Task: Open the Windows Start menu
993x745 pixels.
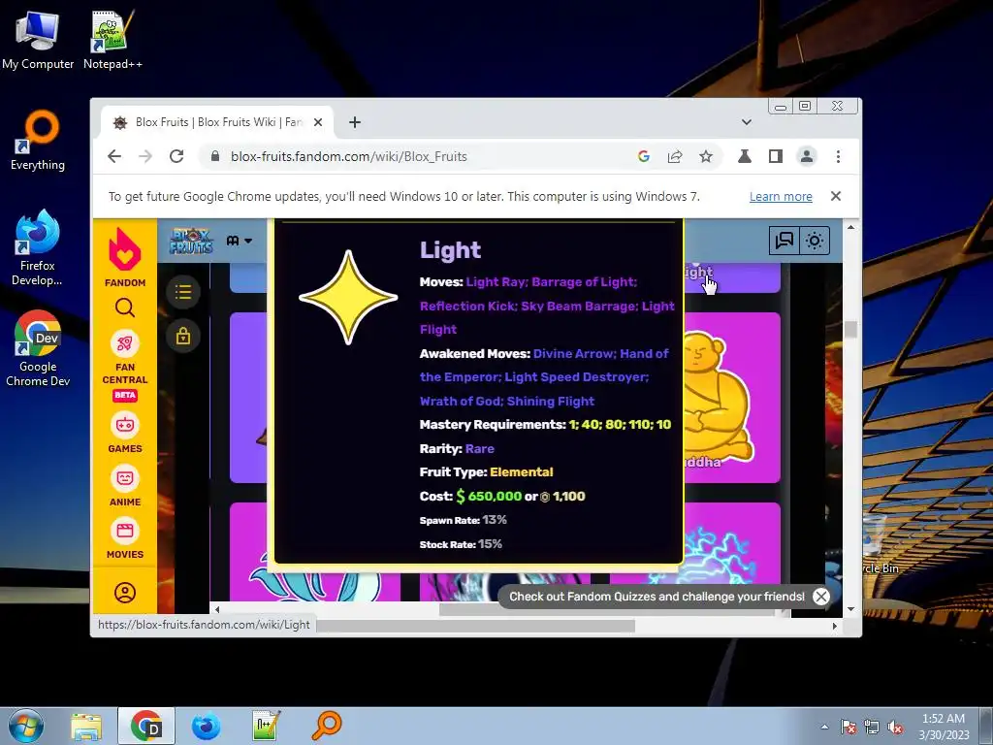Action: [25, 727]
